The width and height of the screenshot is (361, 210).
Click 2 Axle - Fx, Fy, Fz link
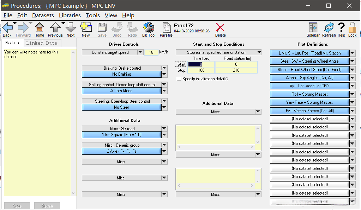[x=121, y=151]
